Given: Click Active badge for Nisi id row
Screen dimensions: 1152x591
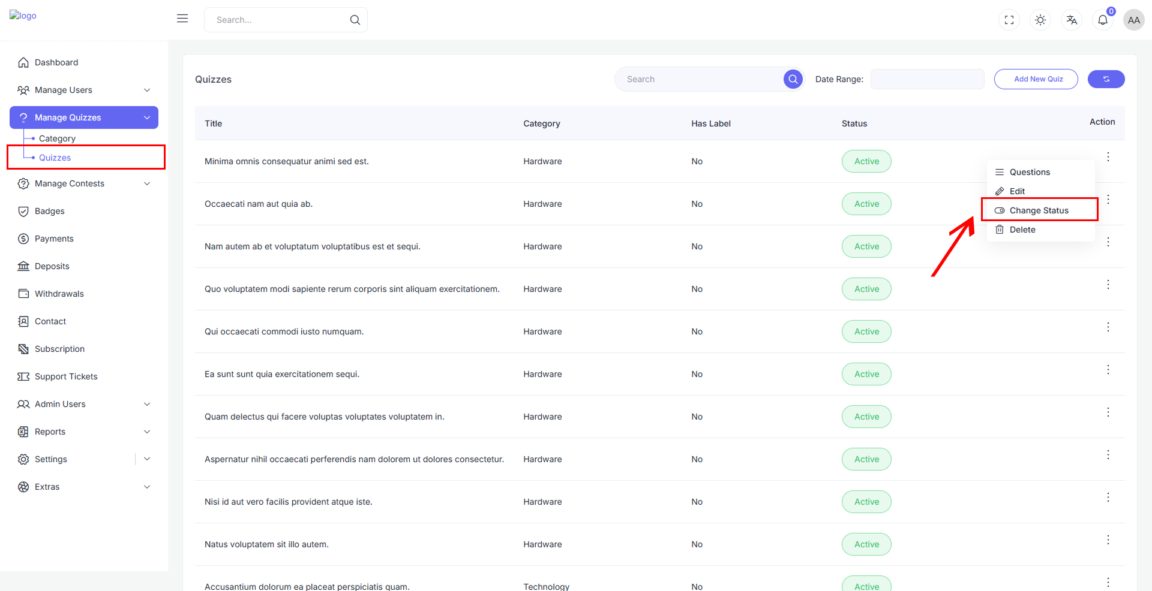Looking at the screenshot, I should pos(866,502).
